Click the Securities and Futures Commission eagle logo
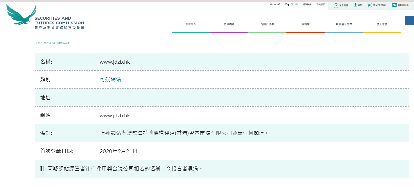 [x=20, y=16]
